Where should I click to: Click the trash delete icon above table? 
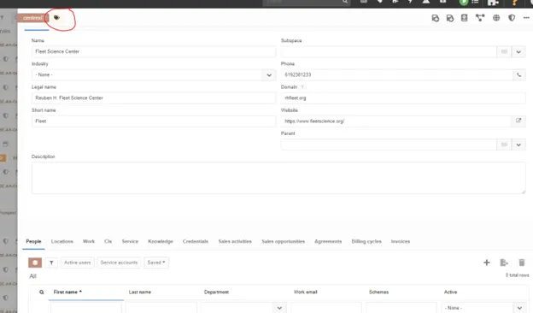tap(521, 263)
